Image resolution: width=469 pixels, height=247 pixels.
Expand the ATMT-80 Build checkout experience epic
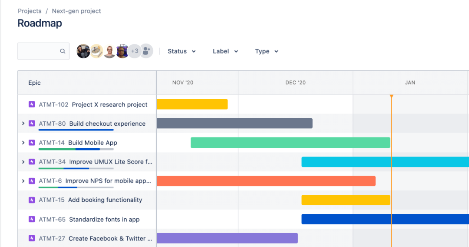23,123
